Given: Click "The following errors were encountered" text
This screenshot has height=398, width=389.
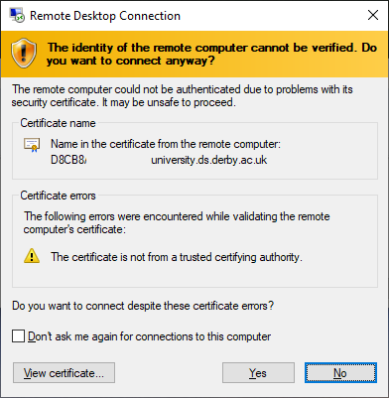Looking at the screenshot, I should [x=177, y=223].
